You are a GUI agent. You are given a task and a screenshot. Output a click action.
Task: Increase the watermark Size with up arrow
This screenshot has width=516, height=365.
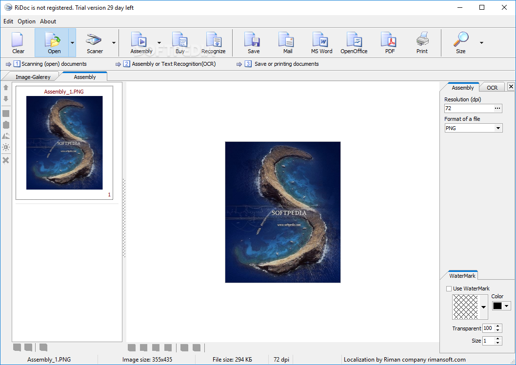(497, 339)
